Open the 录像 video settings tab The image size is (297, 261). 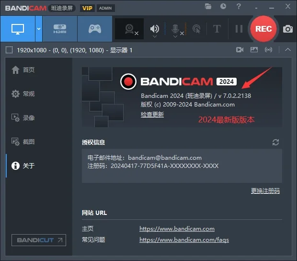(23, 118)
